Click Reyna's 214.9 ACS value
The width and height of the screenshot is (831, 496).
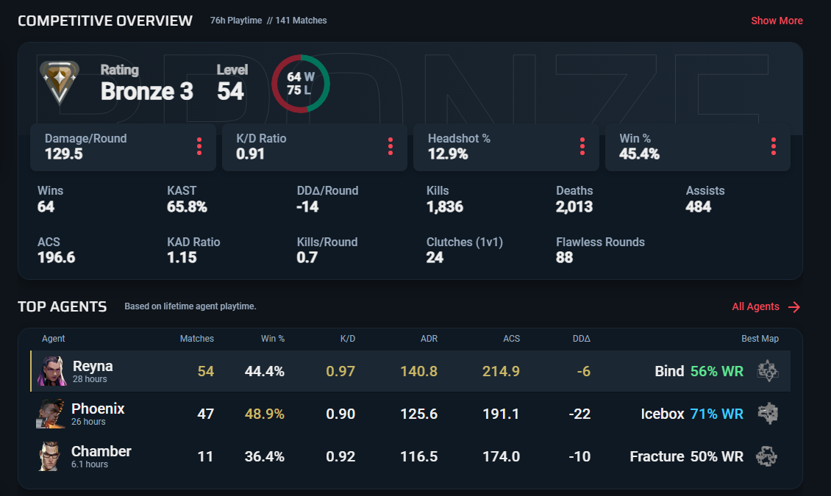[x=501, y=371]
